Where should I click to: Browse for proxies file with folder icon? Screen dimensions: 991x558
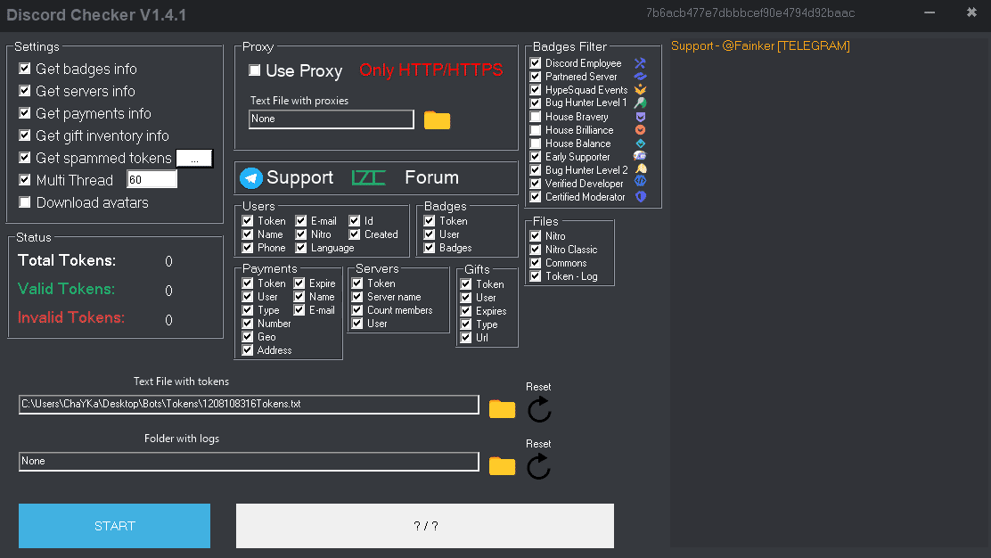[437, 120]
